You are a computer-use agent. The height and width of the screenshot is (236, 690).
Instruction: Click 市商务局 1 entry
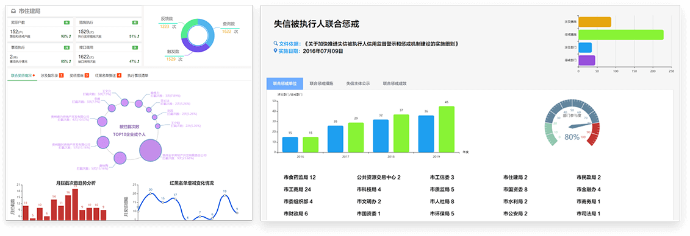click(x=588, y=202)
